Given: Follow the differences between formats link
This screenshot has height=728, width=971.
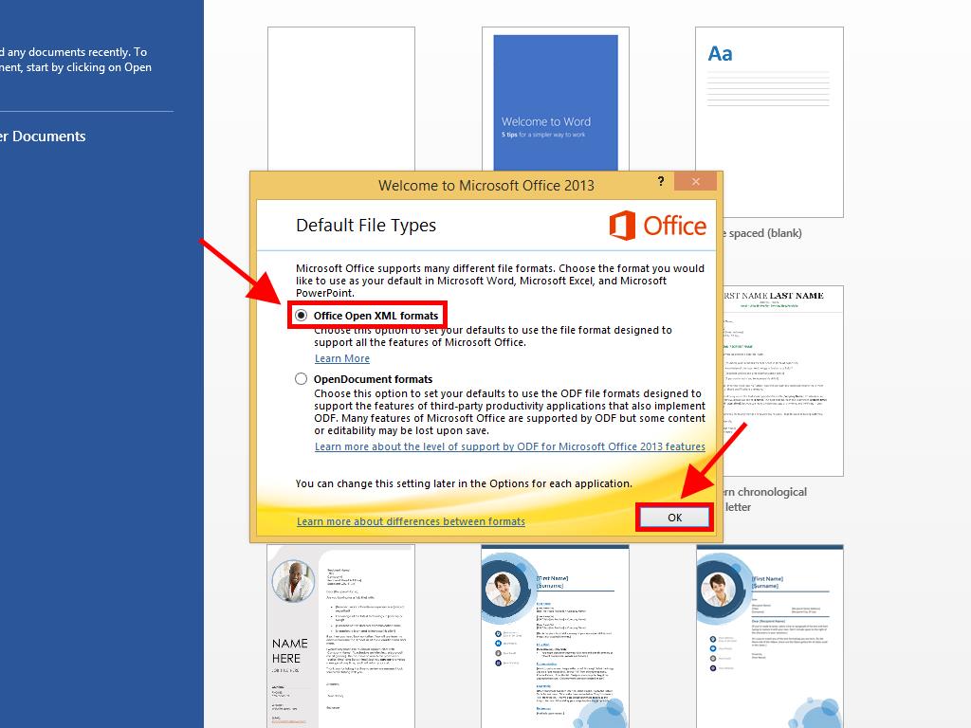Looking at the screenshot, I should point(411,521).
